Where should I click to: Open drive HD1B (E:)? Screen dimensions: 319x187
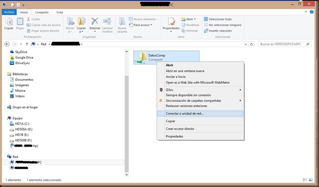point(19,135)
